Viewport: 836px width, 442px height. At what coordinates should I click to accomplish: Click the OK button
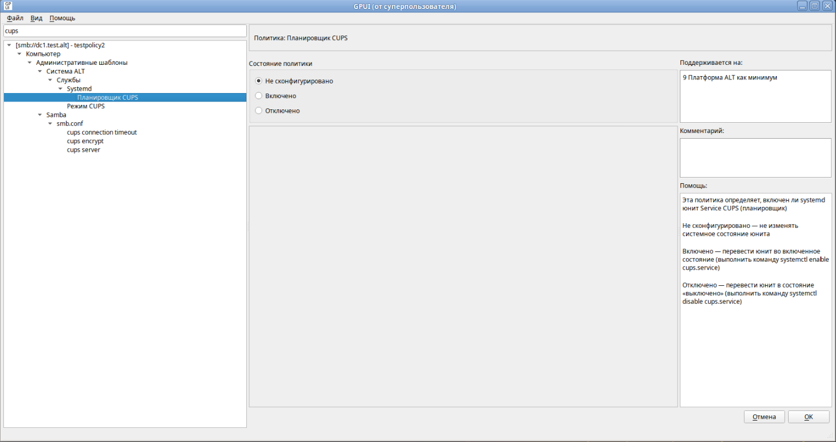pos(808,417)
